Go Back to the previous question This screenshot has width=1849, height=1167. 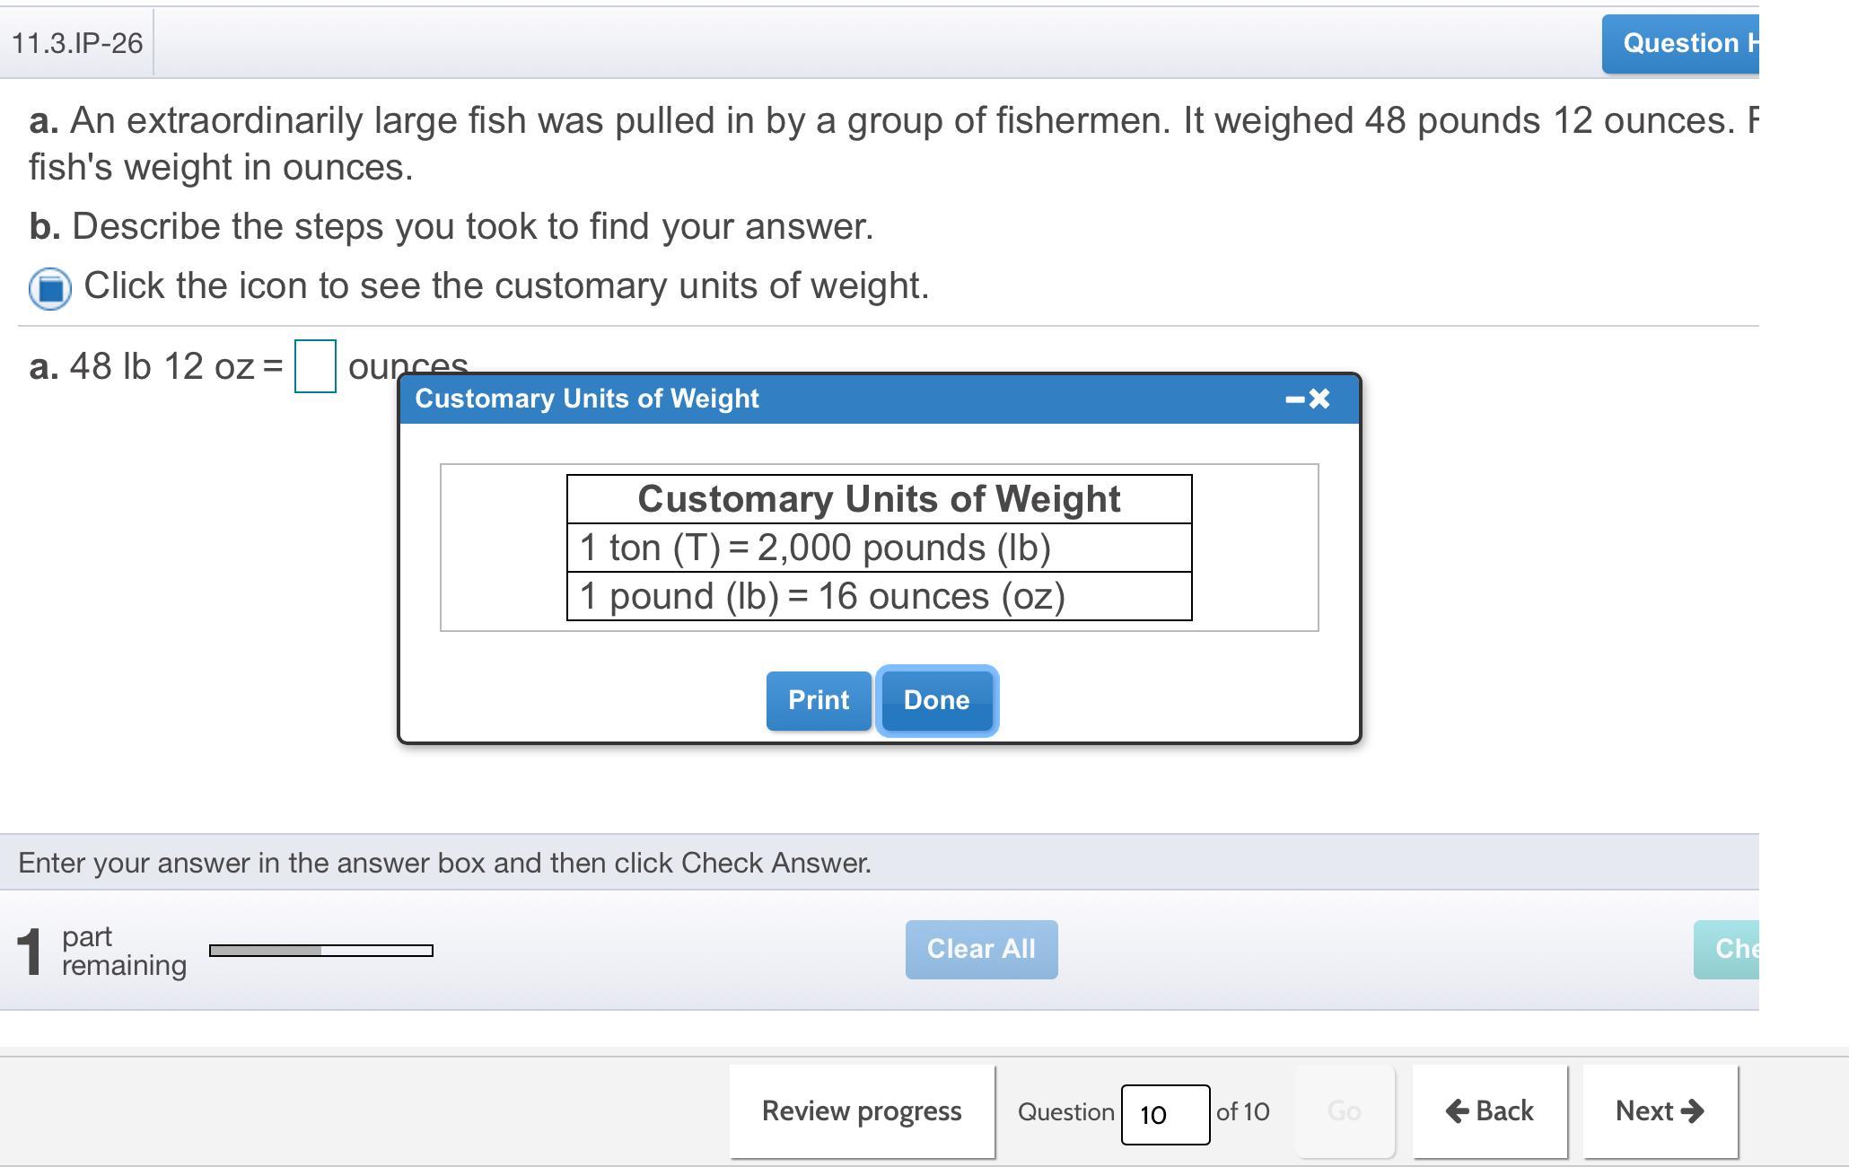click(1490, 1111)
